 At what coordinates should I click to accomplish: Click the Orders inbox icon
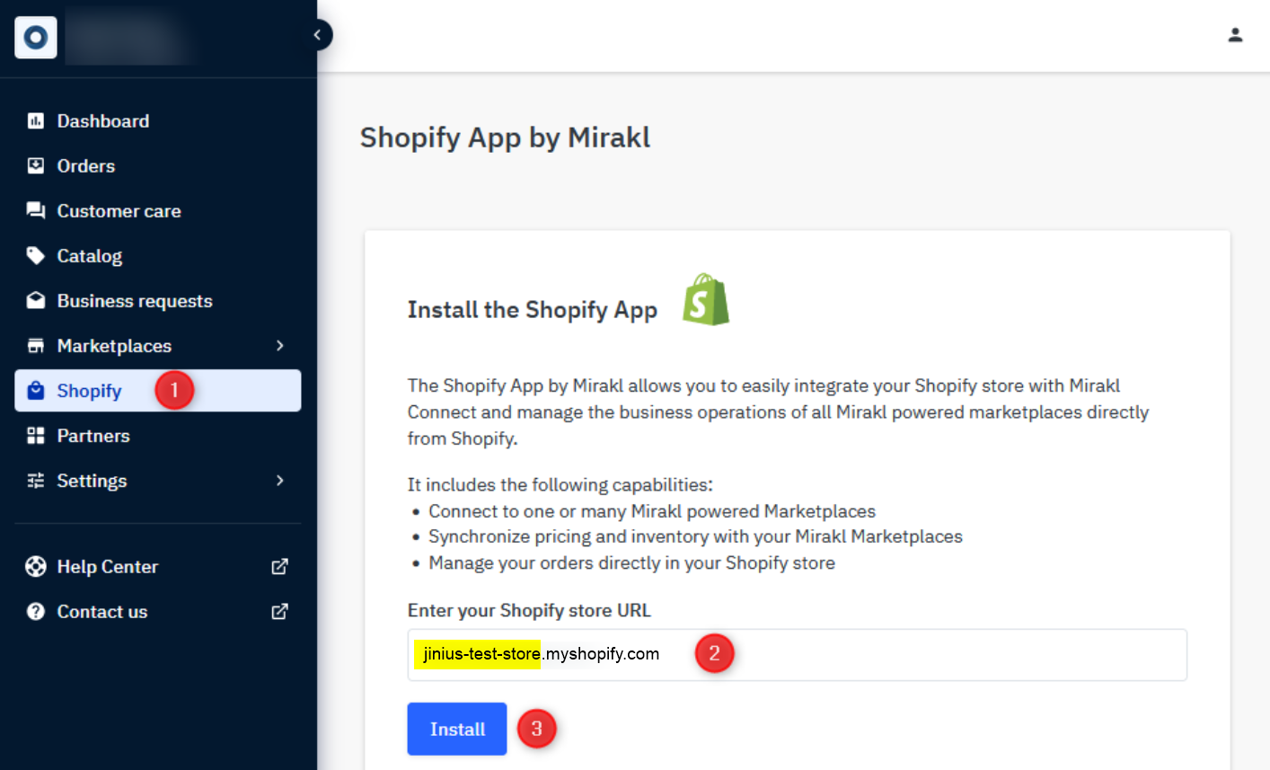[36, 165]
